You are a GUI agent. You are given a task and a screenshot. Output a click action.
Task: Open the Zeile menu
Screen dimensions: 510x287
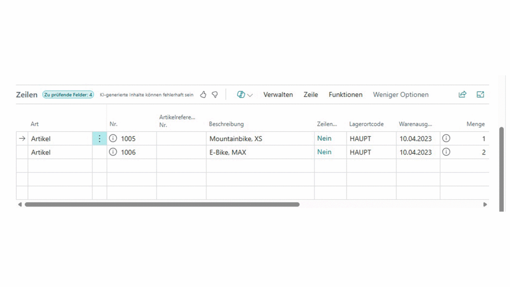click(311, 95)
